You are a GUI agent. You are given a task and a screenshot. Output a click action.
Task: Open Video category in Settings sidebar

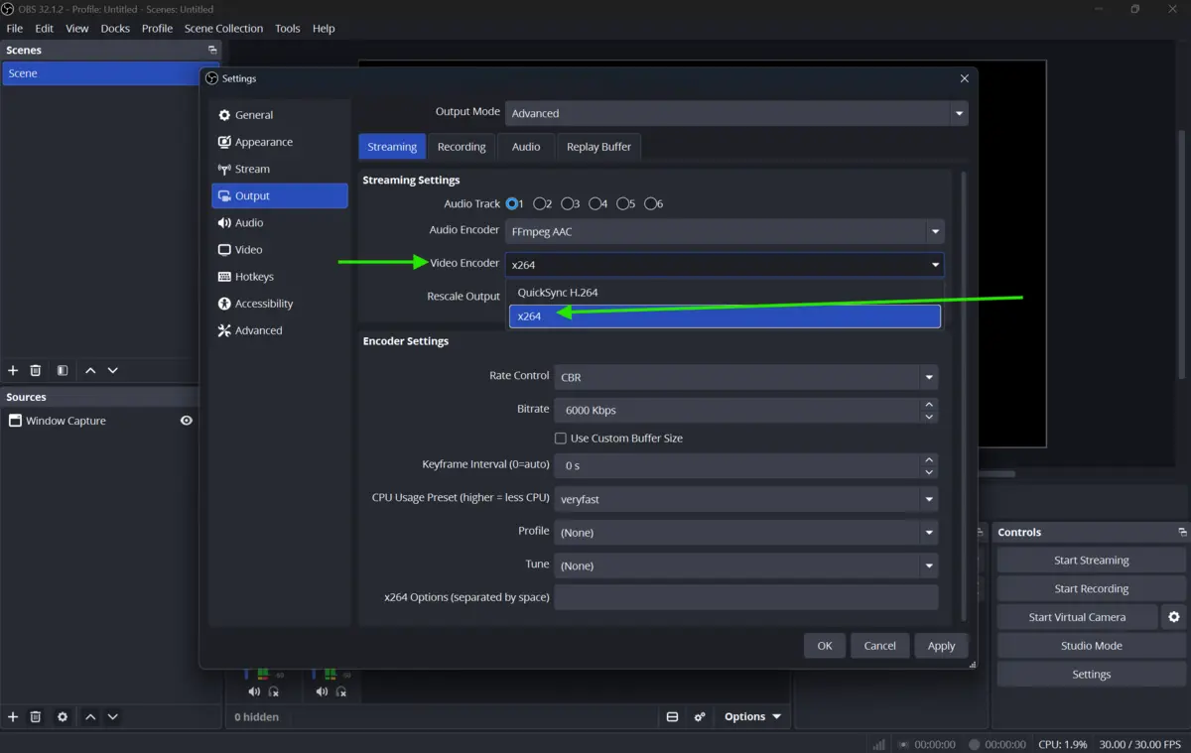(x=280, y=250)
